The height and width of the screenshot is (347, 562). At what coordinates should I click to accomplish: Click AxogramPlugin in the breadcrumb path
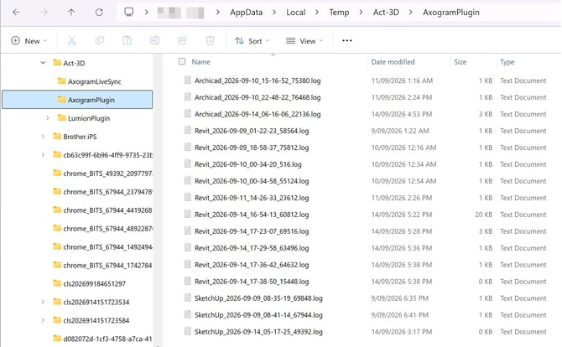451,13
